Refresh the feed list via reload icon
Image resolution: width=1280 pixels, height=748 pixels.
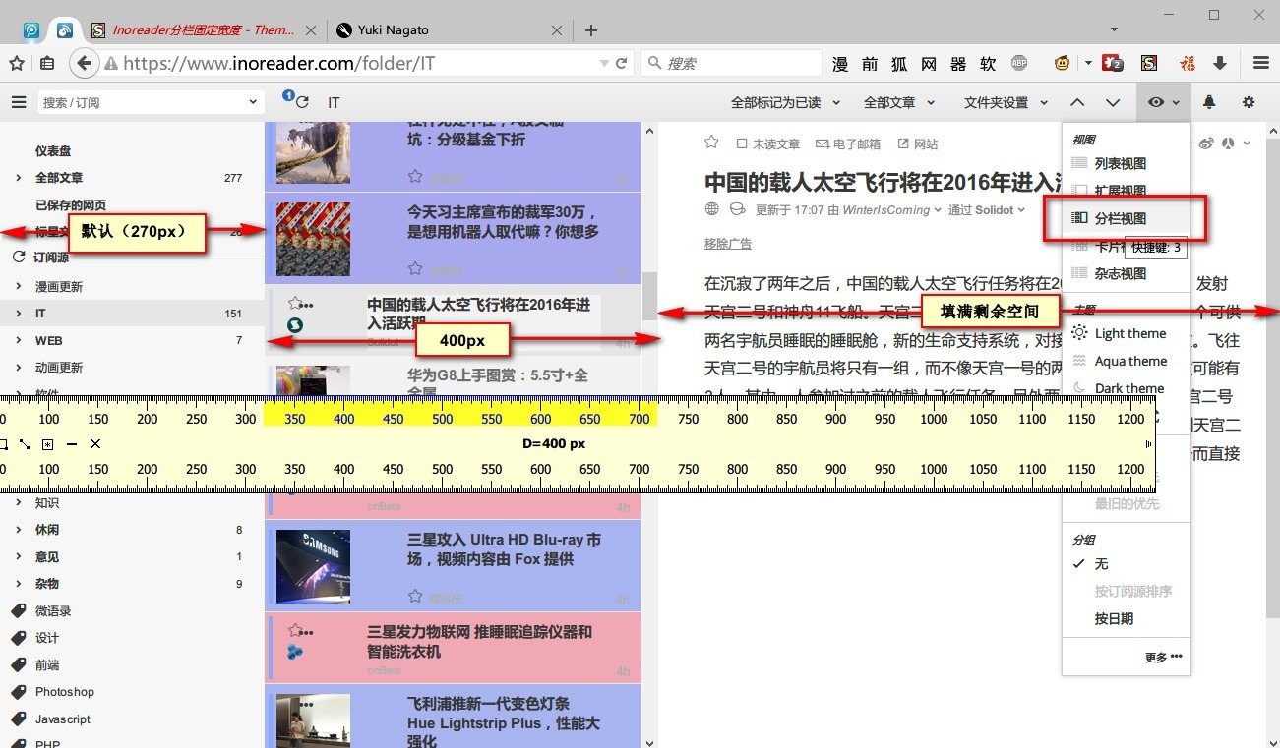pyautogui.click(x=301, y=102)
